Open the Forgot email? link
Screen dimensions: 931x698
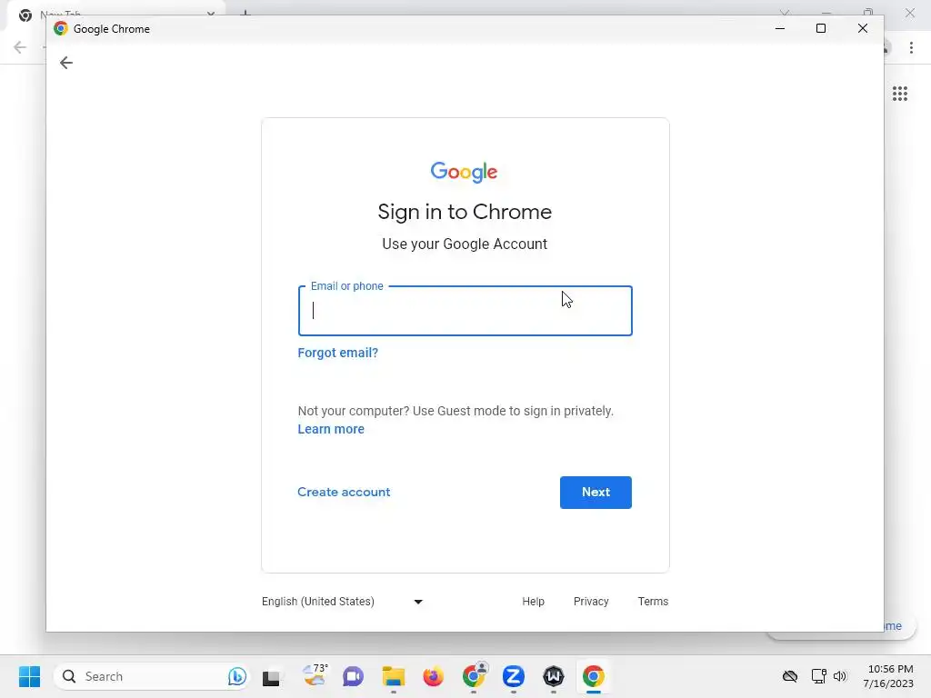point(338,353)
